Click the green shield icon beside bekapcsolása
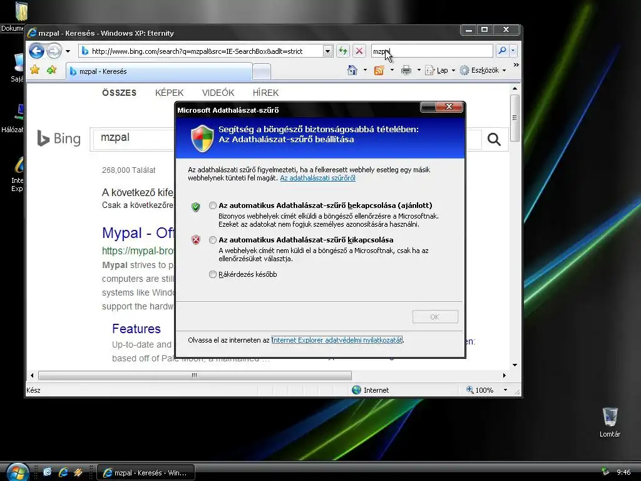The height and width of the screenshot is (481, 641). pyautogui.click(x=196, y=207)
